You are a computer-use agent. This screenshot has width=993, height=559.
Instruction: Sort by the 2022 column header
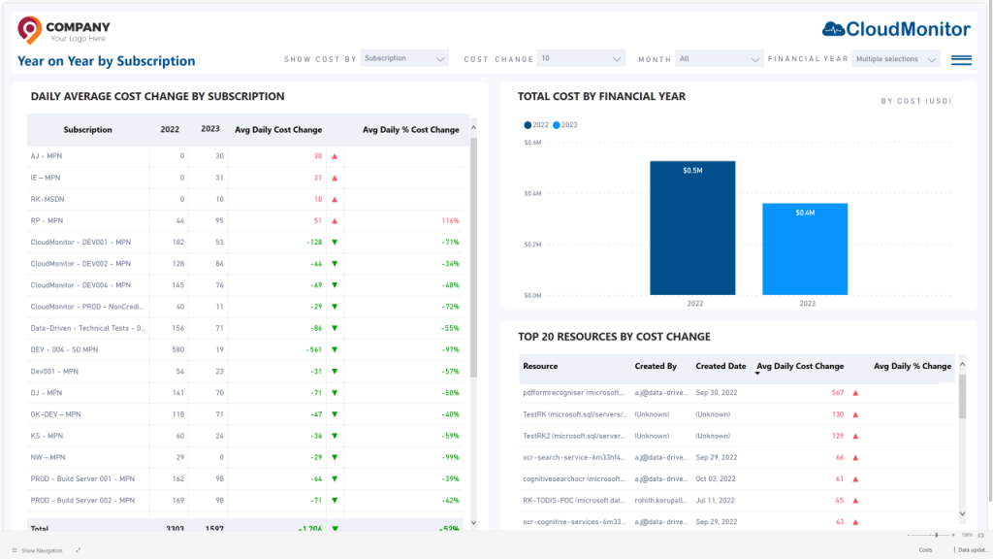point(170,129)
